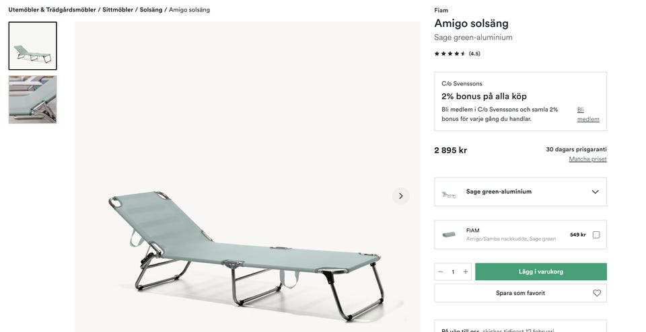The image size is (646, 332).
Task: Click the next image arrow
Action: 400,196
